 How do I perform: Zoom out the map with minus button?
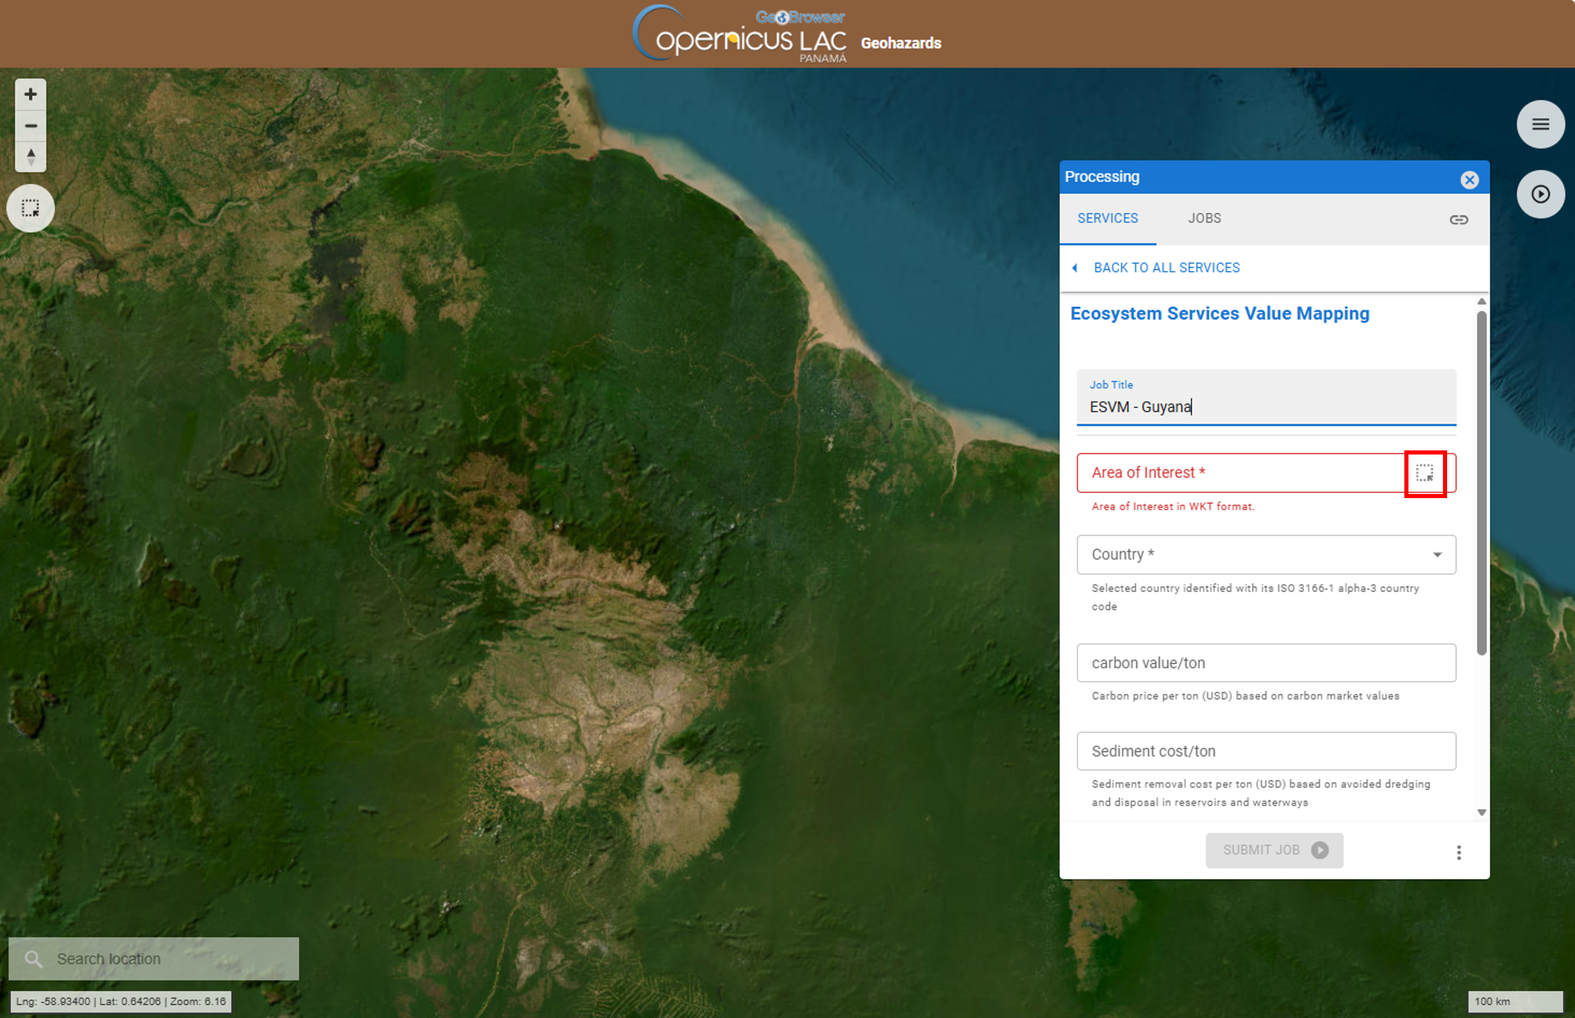pyautogui.click(x=30, y=125)
